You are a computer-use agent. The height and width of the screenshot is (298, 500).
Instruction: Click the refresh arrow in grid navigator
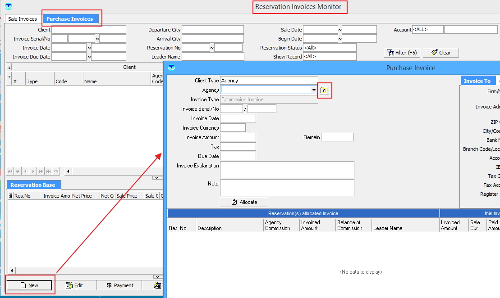click(x=56, y=171)
